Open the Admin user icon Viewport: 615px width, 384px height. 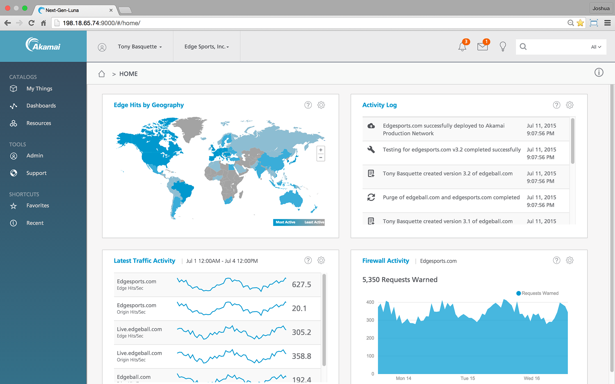[x=13, y=156]
